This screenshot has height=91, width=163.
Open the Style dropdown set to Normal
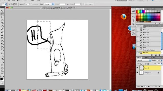[49, 4]
